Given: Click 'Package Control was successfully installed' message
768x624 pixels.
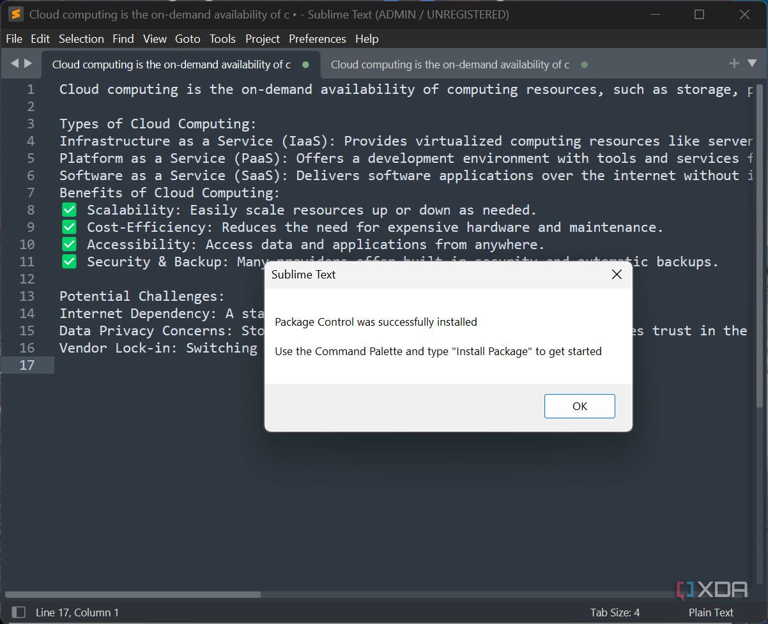Looking at the screenshot, I should point(376,322).
